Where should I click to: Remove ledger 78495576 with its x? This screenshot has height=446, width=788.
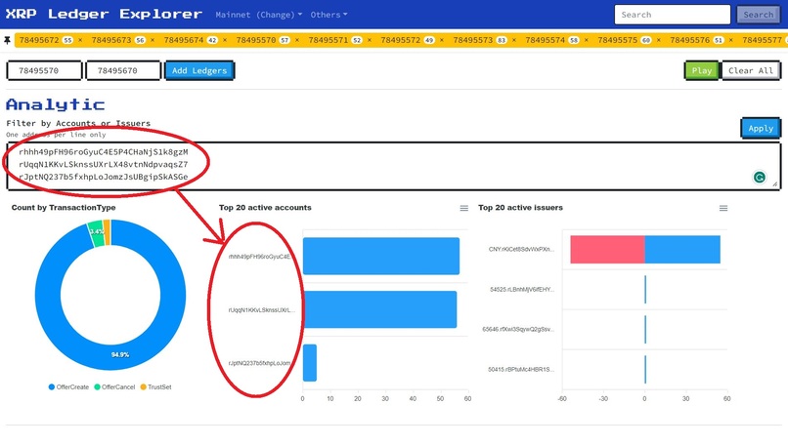[x=730, y=40]
